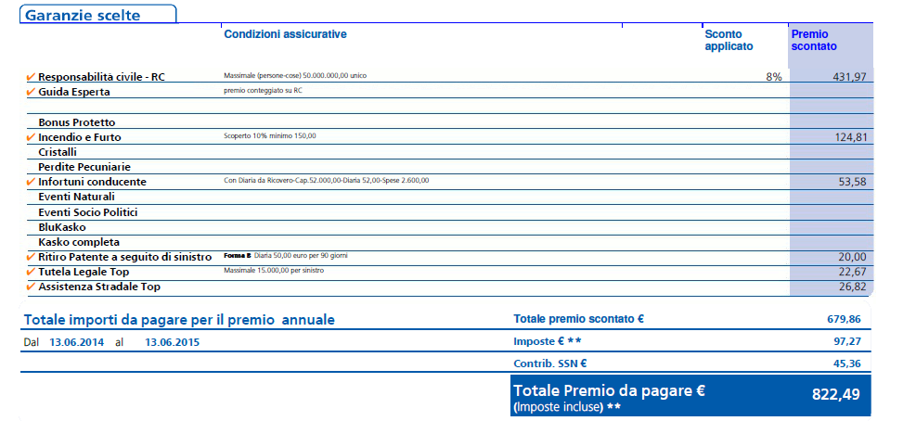
Task: Toggle the Ritiro Patente checkmark
Action: point(32,257)
